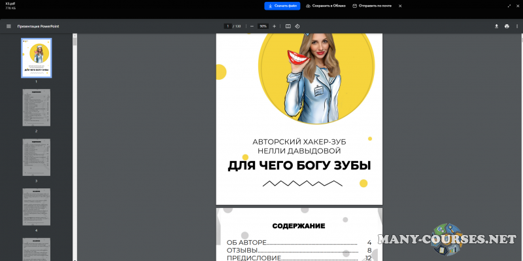The width and height of the screenshot is (523, 261).
Task: Select page 3 thumbnail
Action: click(x=37, y=157)
